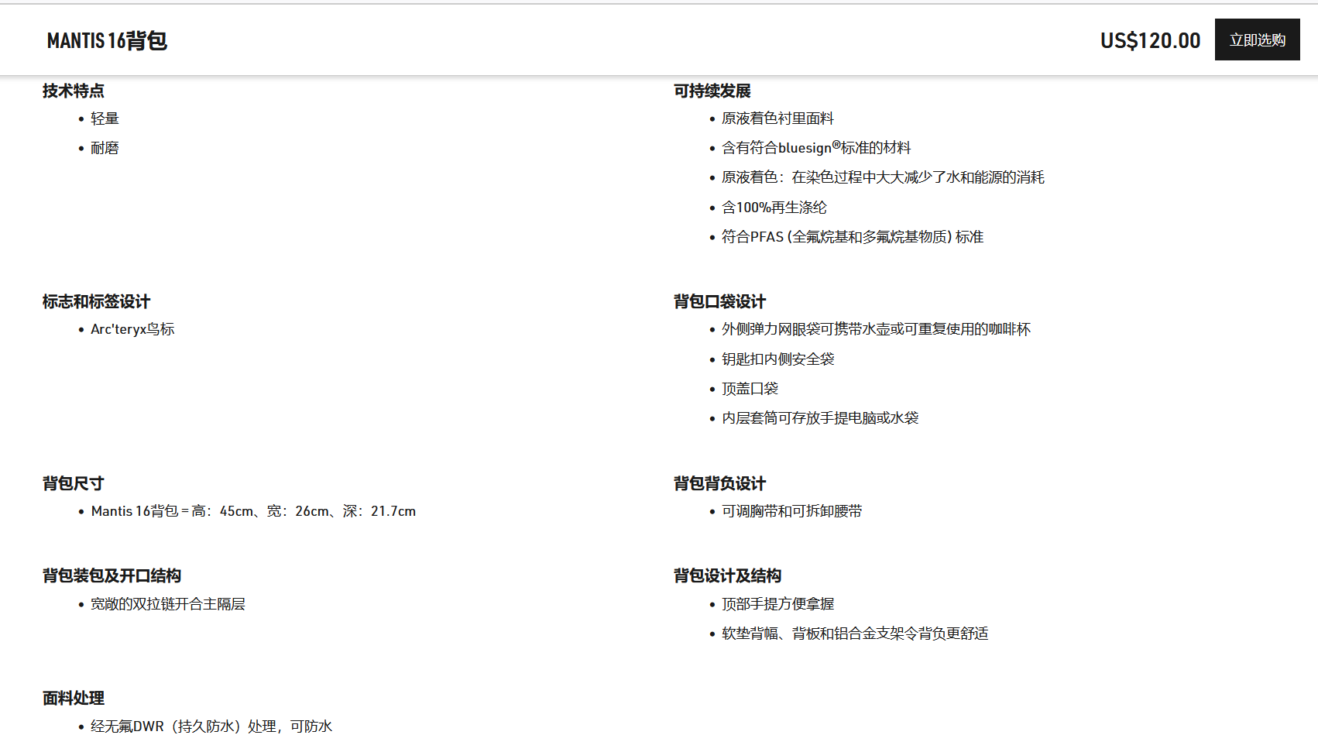
Task: Select the 经无氟DWR处理 line
Action: (211, 726)
